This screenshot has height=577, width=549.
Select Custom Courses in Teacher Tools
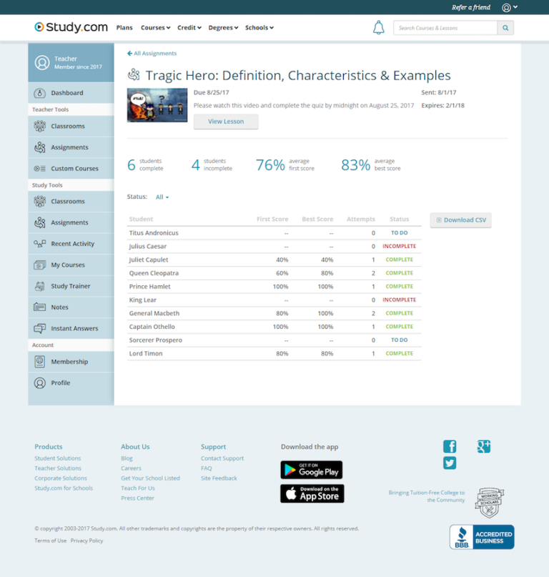pos(74,169)
